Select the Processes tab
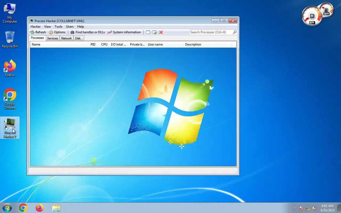 (x=37, y=38)
